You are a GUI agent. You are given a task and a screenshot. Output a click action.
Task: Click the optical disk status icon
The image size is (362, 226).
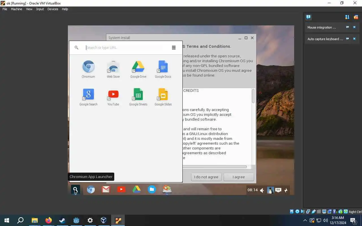click(x=297, y=212)
